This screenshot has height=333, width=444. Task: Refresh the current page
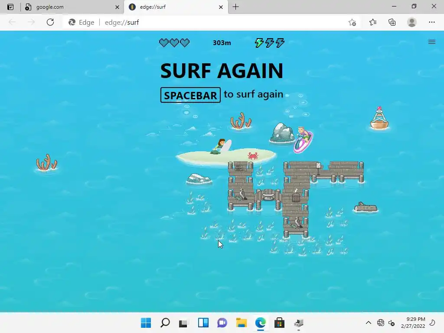50,22
